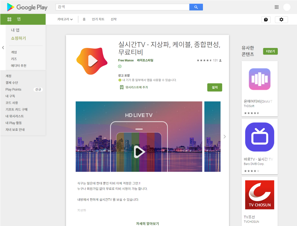The image size is (297, 226).
Task: Click the 온에어티비(OnAirT title
Action: pos(258,101)
